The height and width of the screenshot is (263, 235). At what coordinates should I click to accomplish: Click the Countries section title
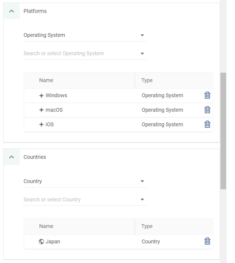35,157
